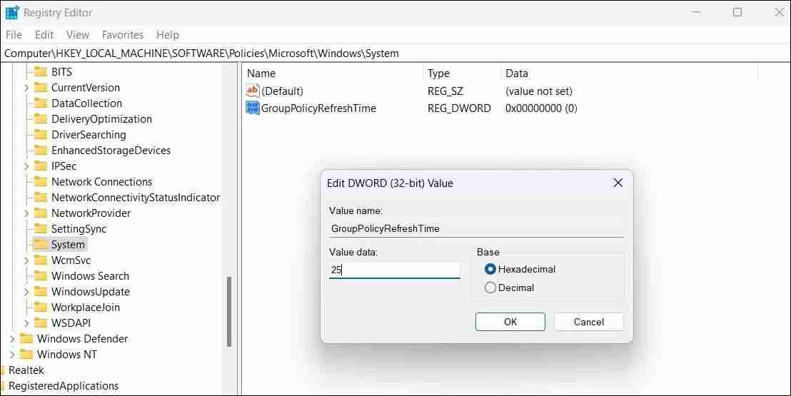The width and height of the screenshot is (791, 396).
Task: Click the Windows NT folder icon
Action: 26,354
